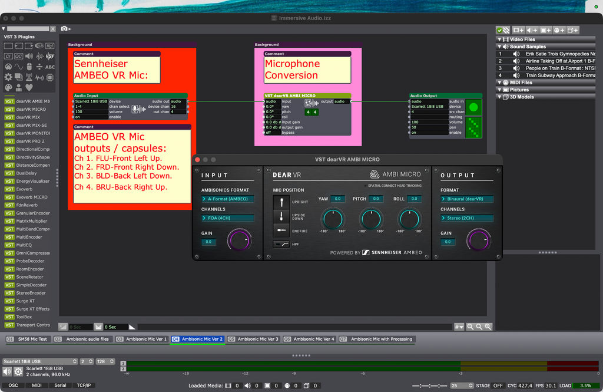Select the speaker audio actors category
The width and height of the screenshot is (603, 392).
[x=29, y=56]
